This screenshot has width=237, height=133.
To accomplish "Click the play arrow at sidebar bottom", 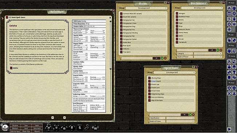I will pyautogui.click(x=229, y=129).
